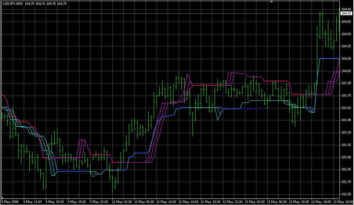This screenshot has height=205, width=354.
Task: Click the USDJPY,M30 chart title
Action: click(x=13, y=3)
